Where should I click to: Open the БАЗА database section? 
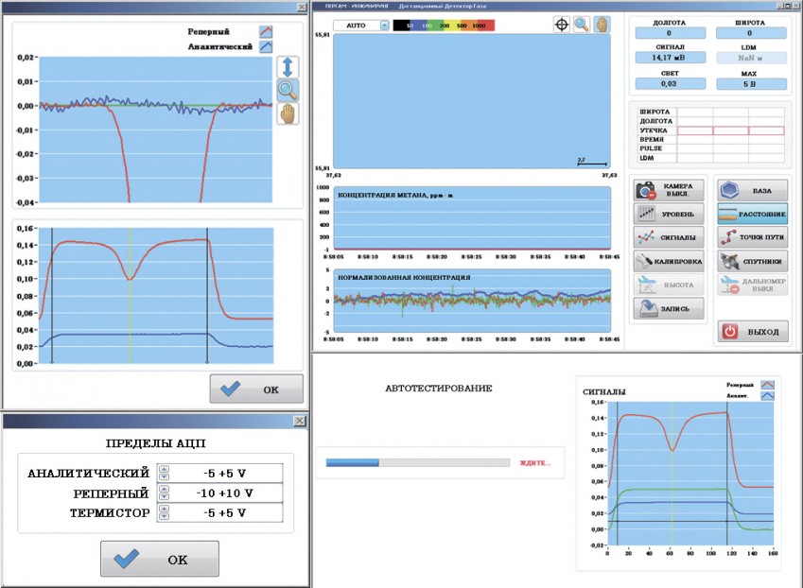[752, 190]
